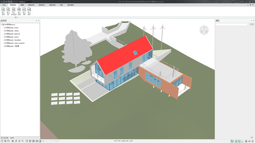Click the coordinate readout in status bar
Image resolution: width=255 pixels, height=143 pixels.
[123, 141]
